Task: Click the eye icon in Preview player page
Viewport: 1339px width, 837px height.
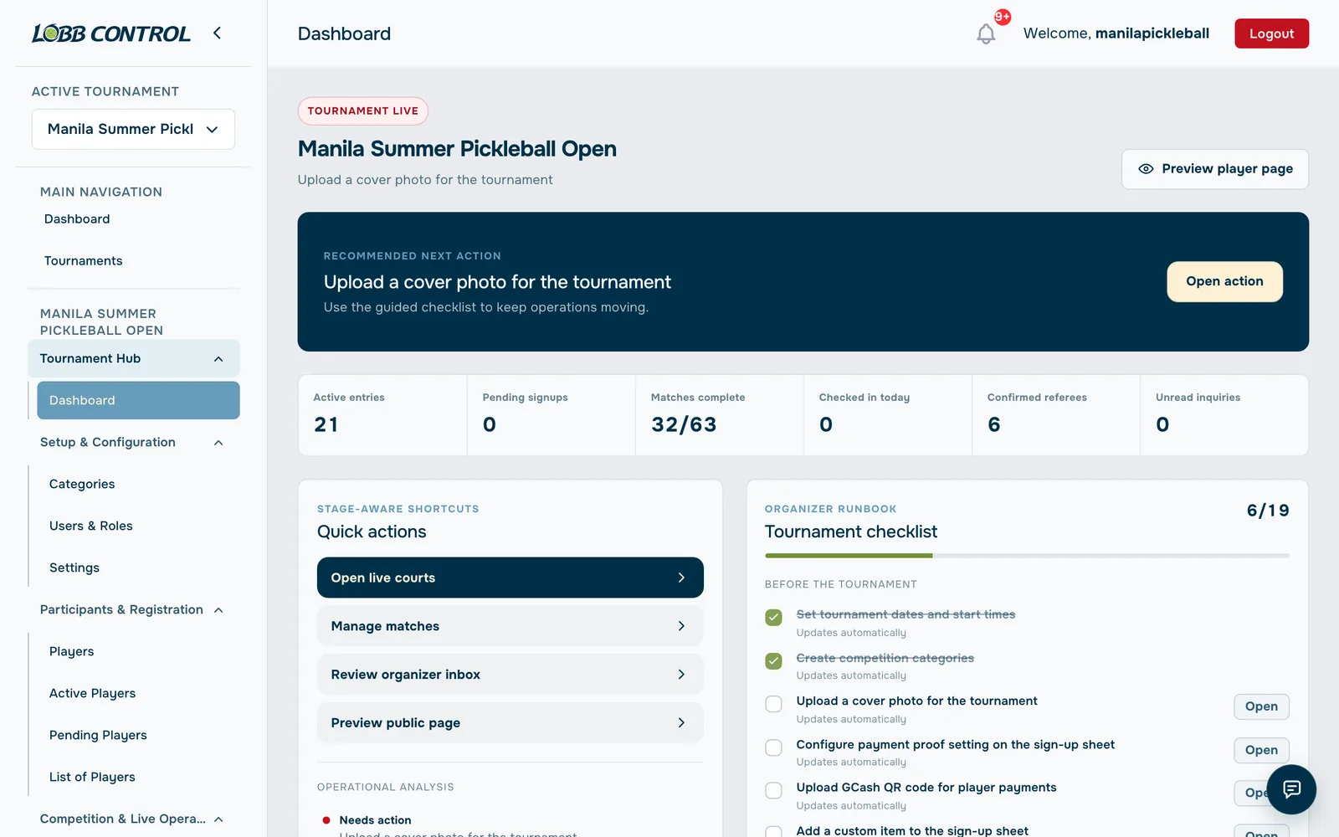Action: 1146,169
